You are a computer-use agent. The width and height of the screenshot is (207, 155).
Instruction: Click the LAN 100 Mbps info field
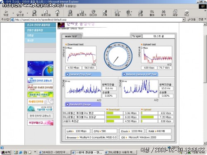78,131
